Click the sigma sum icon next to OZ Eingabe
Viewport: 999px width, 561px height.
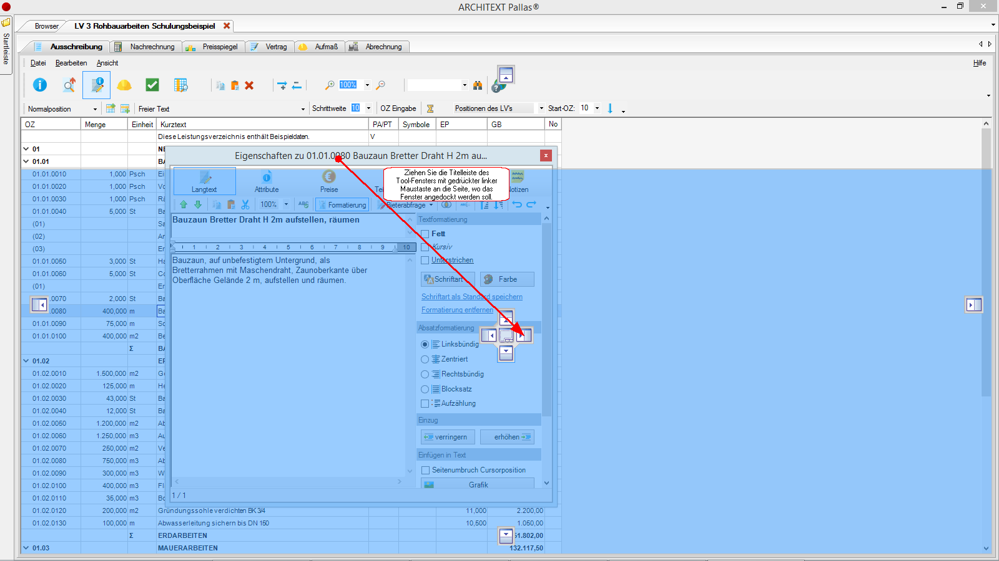(430, 108)
